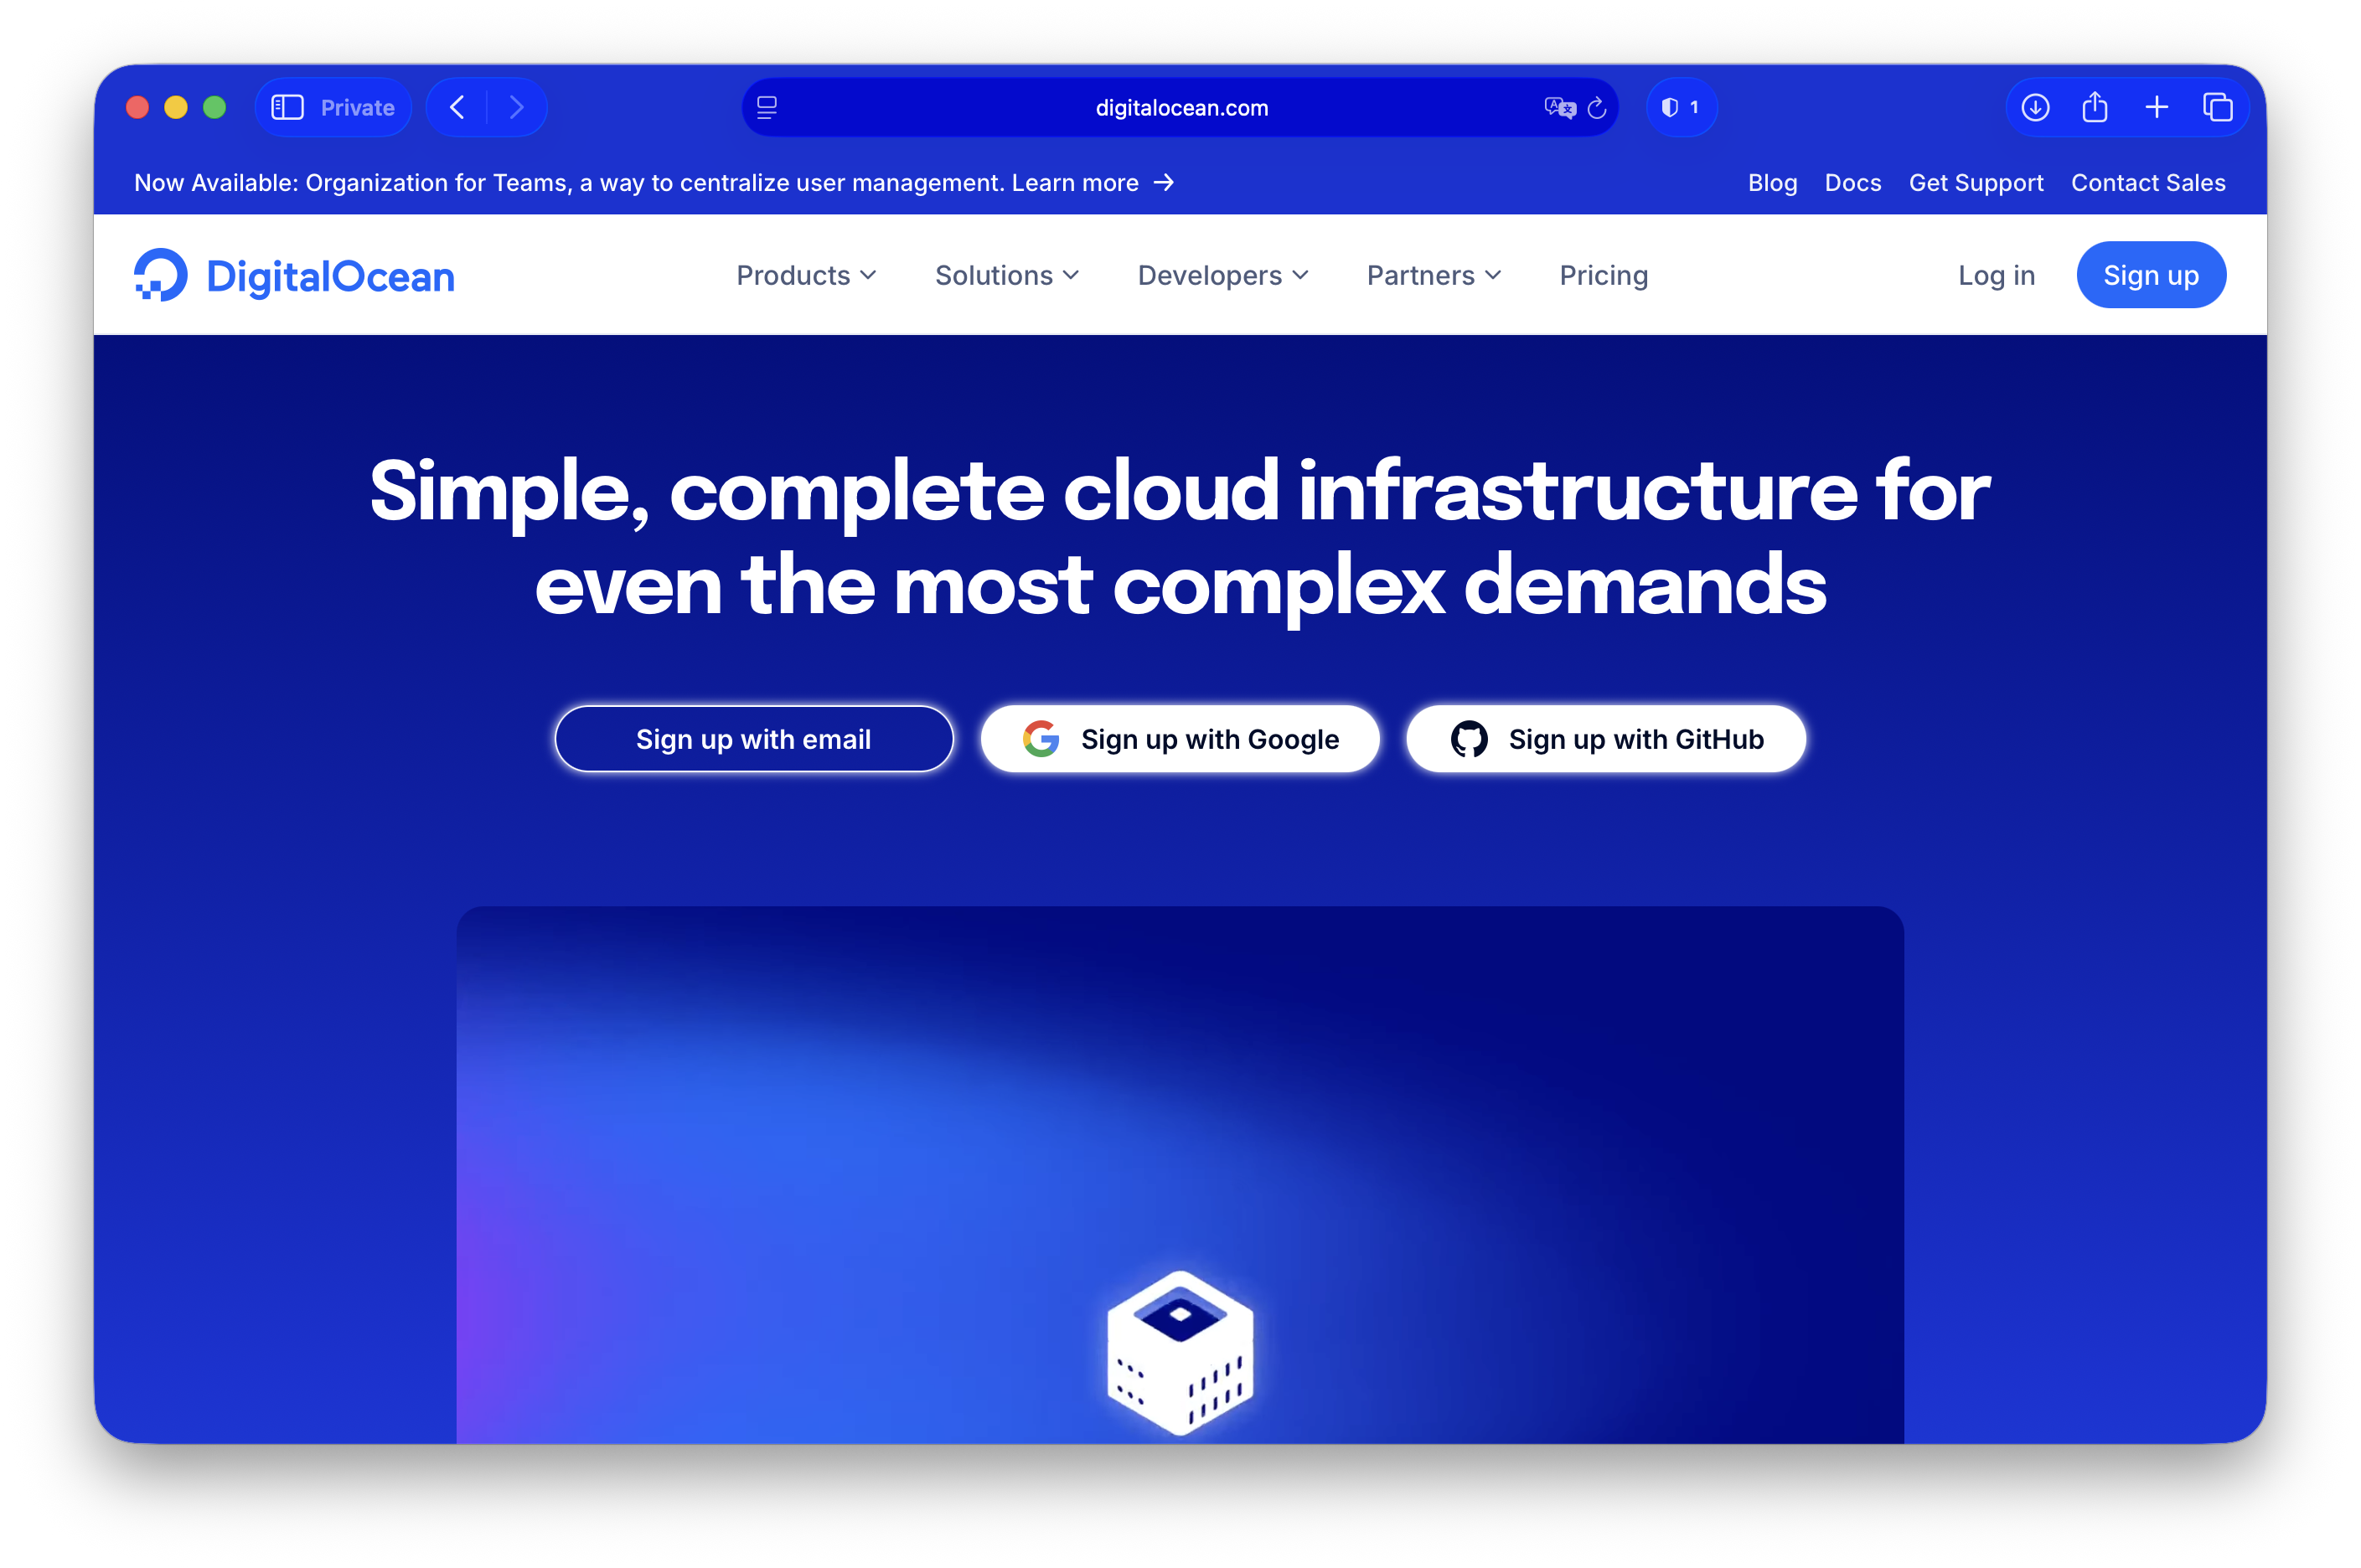The image size is (2361, 1568).
Task: Open the Share icon in toolbar
Action: 2095,107
